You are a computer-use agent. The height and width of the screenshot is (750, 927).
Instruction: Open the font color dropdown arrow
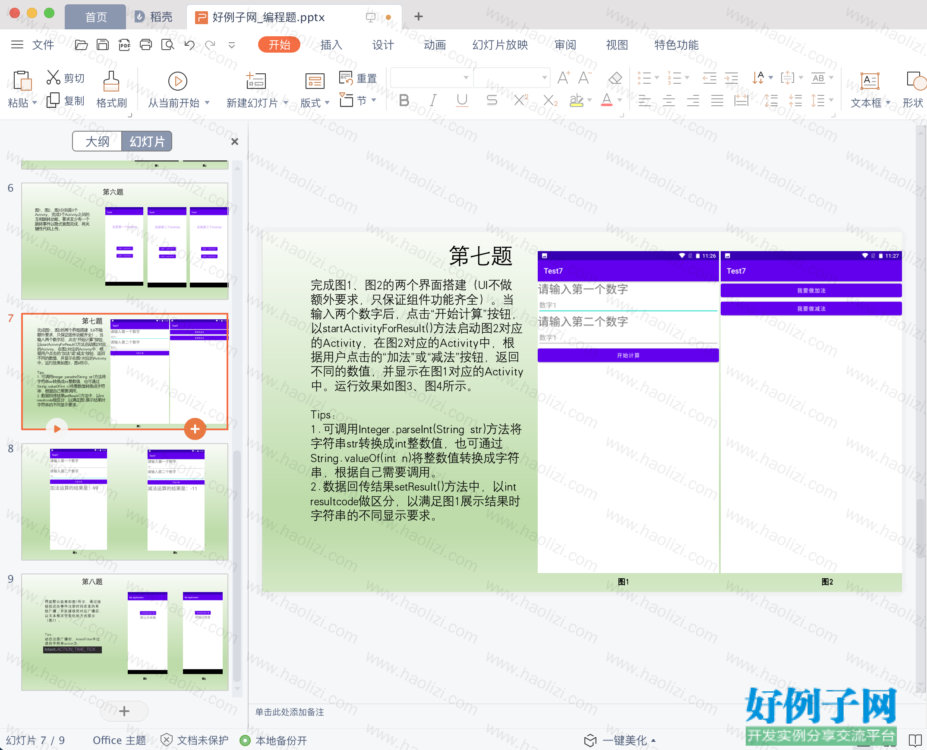(x=619, y=100)
